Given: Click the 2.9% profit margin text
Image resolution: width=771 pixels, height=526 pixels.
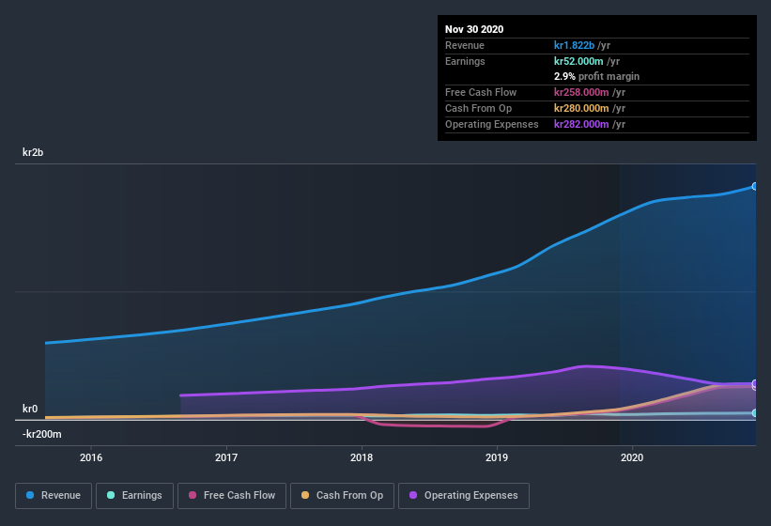Looking at the screenshot, I should point(596,76).
